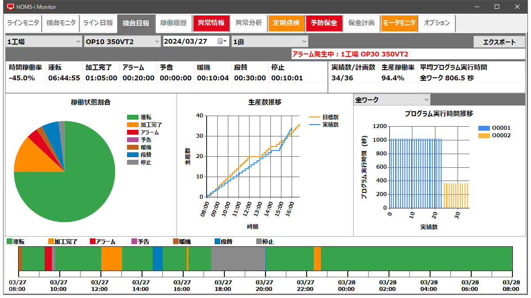Click the 時間稼働率 value -45.0%

(22, 78)
